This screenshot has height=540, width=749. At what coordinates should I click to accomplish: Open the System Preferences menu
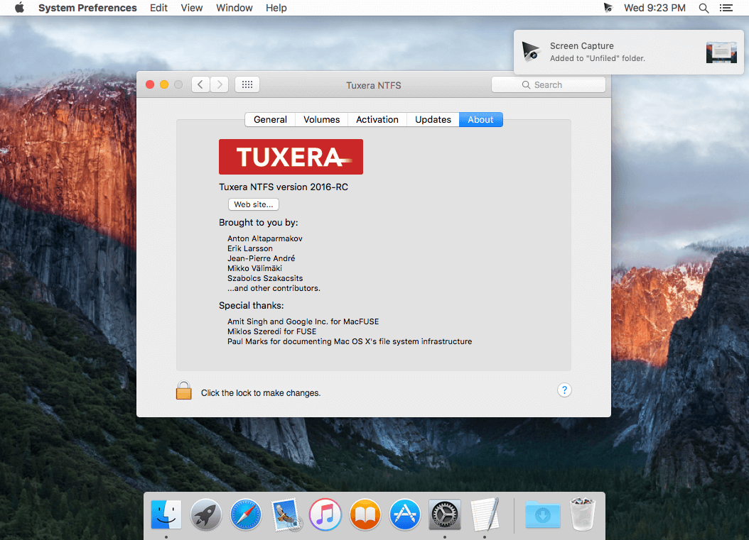[87, 8]
